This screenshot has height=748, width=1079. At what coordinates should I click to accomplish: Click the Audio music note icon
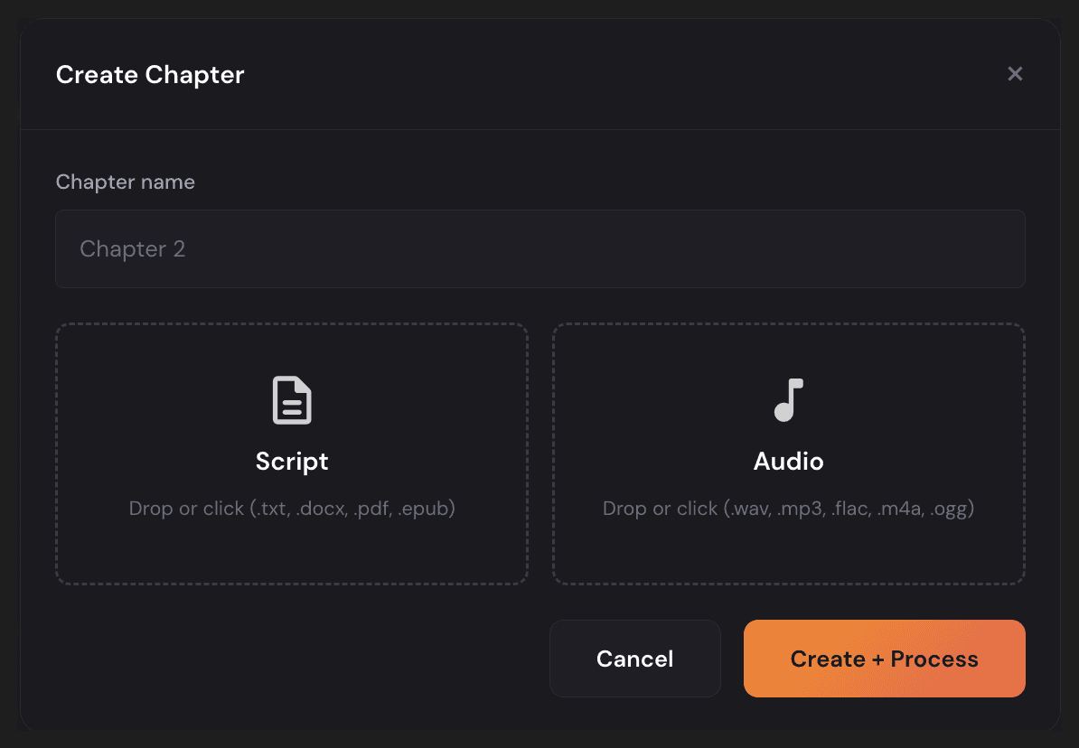tap(788, 400)
